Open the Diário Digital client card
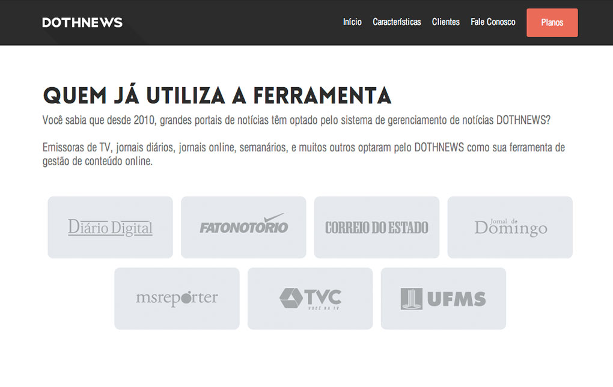The image size is (613, 387). (110, 227)
